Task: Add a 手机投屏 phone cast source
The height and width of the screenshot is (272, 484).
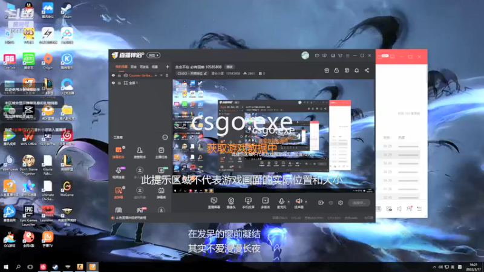Action: click(248, 203)
